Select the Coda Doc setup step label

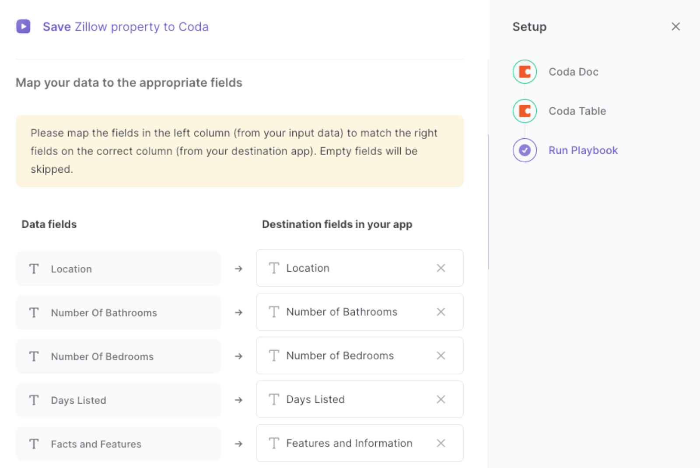coord(574,72)
